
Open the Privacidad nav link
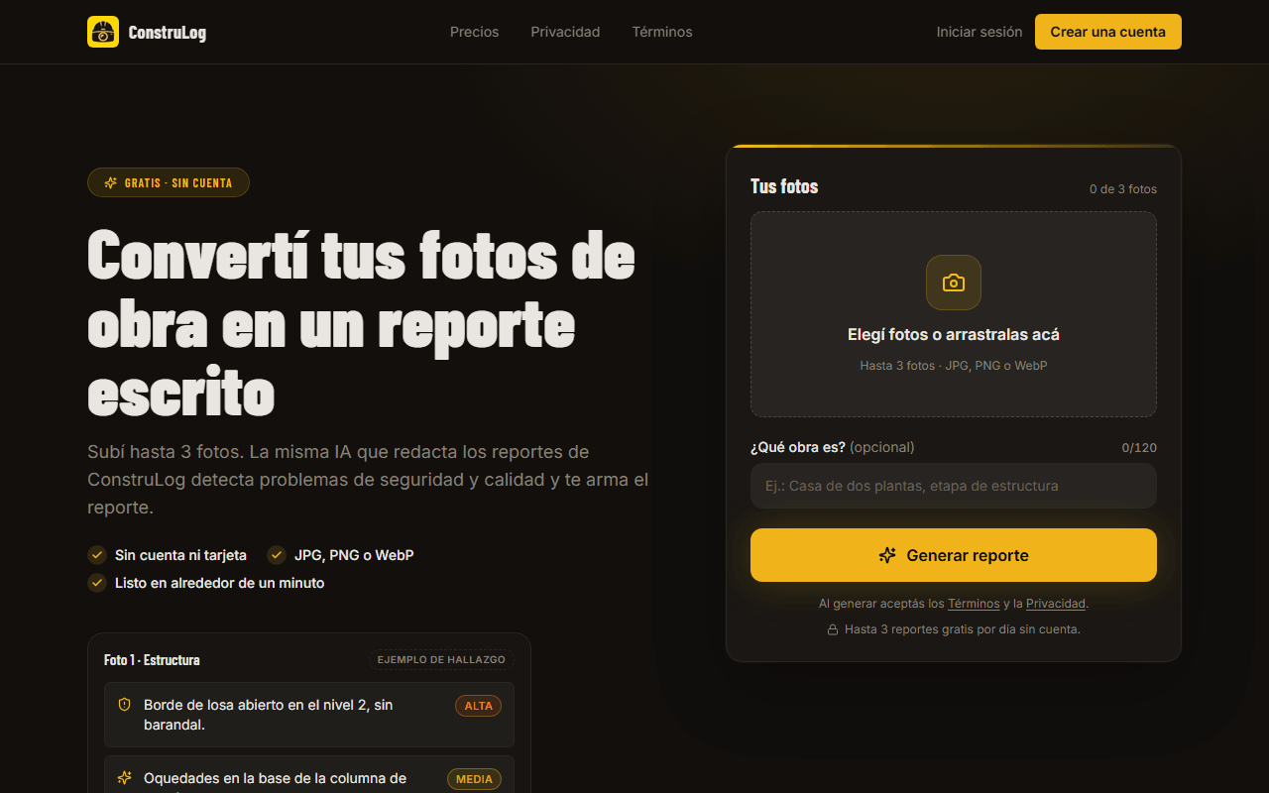[x=565, y=32]
